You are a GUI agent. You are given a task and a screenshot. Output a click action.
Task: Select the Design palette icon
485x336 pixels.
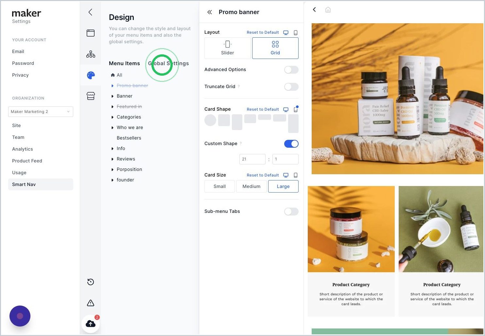pos(91,75)
